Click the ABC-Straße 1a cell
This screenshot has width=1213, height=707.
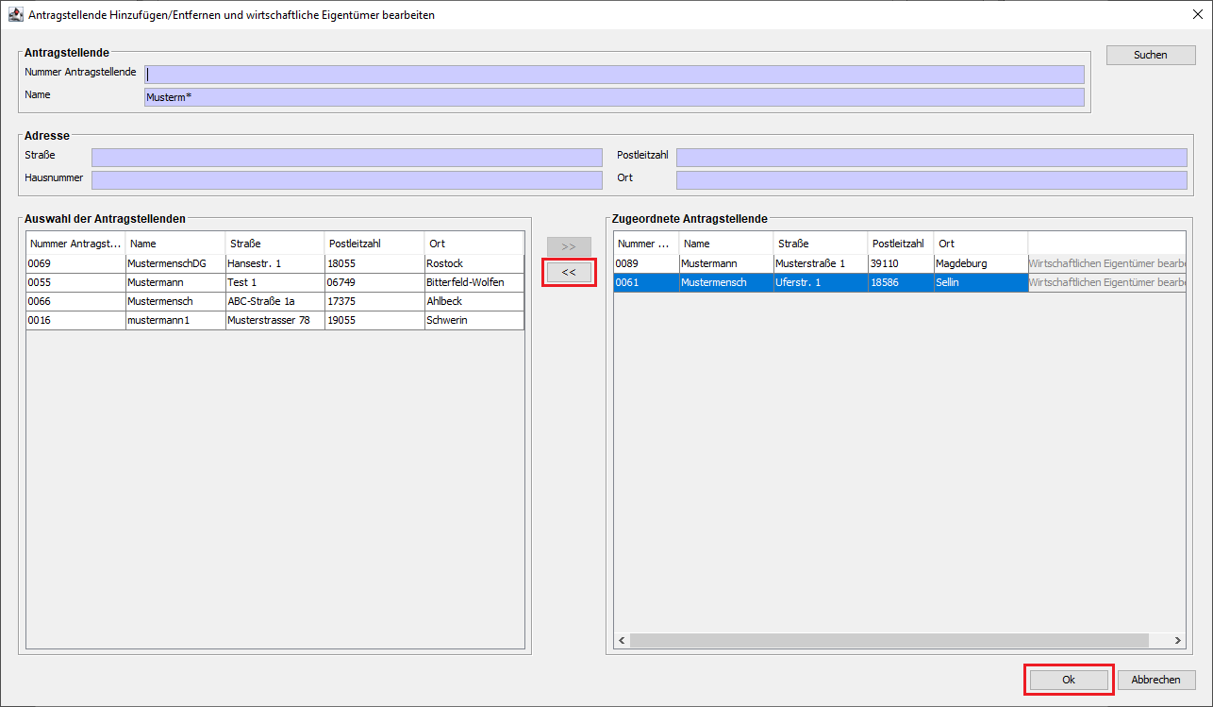pyautogui.click(x=275, y=302)
